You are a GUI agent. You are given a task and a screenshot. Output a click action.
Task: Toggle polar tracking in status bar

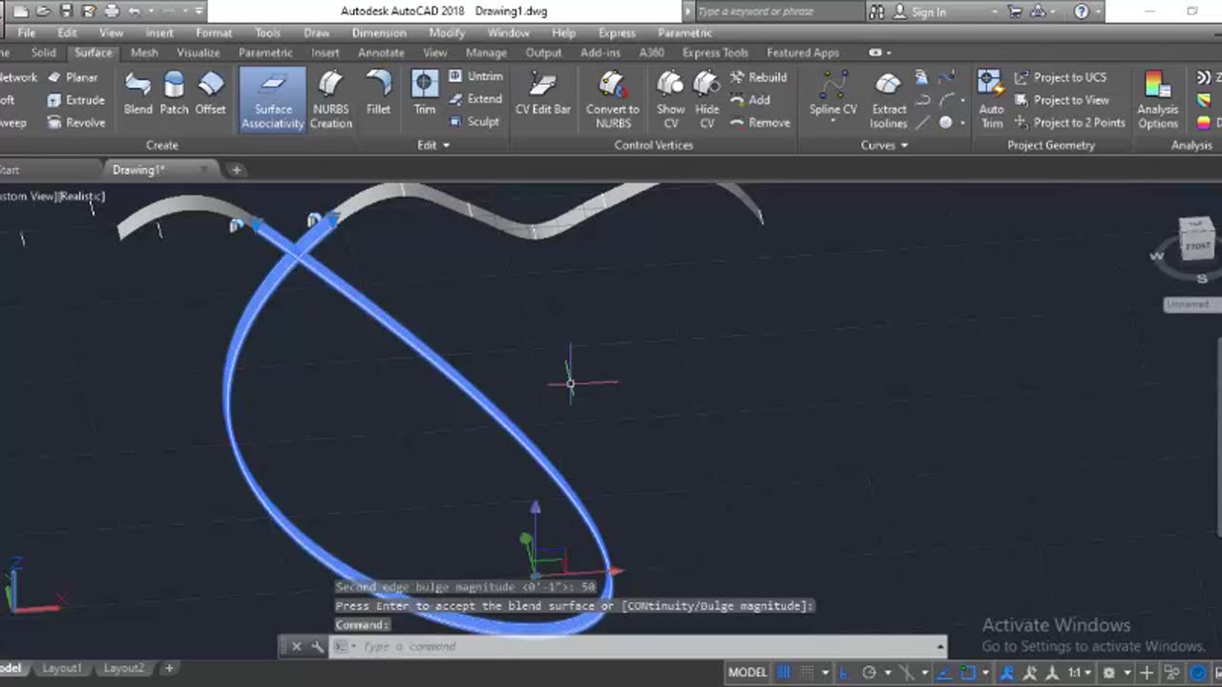click(869, 673)
